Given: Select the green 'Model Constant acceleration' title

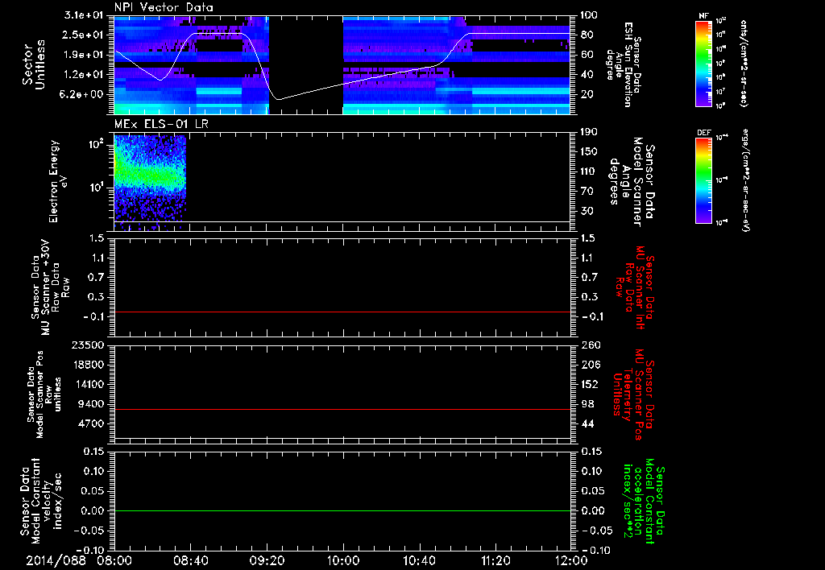Looking at the screenshot, I should 644,499.
